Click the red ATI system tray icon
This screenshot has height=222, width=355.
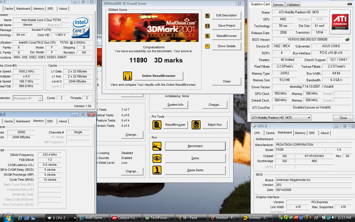(x=296, y=218)
